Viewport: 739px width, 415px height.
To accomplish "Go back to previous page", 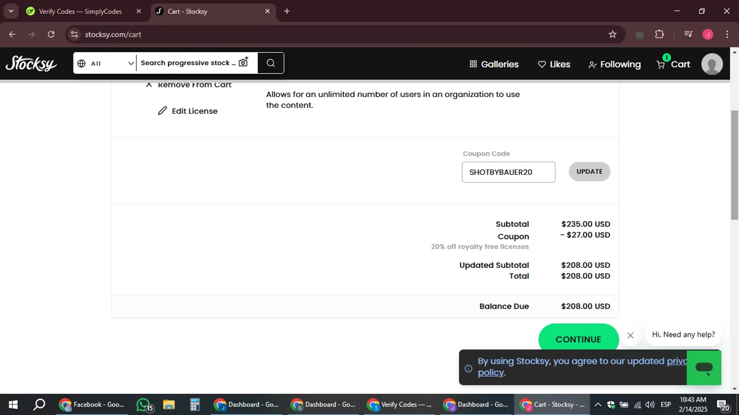I will pos(12,34).
